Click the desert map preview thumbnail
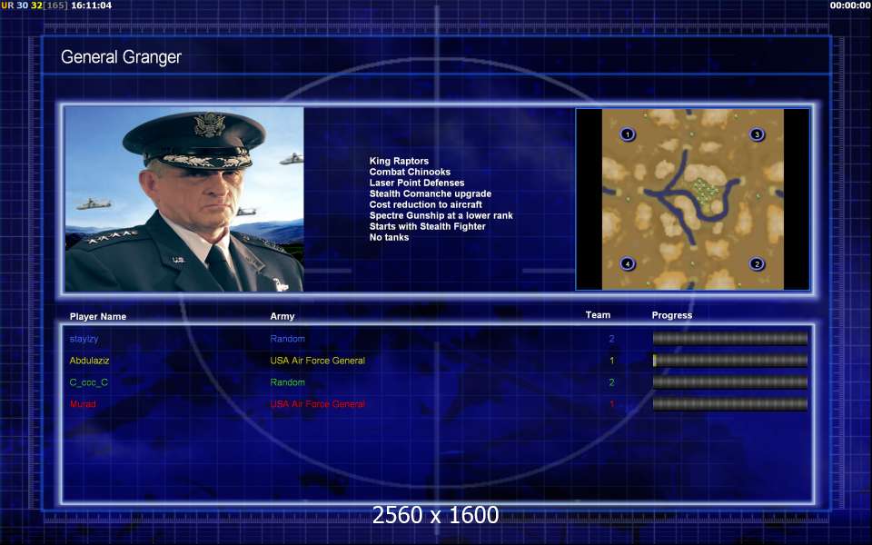Image resolution: width=872 pixels, height=545 pixels. [x=692, y=199]
